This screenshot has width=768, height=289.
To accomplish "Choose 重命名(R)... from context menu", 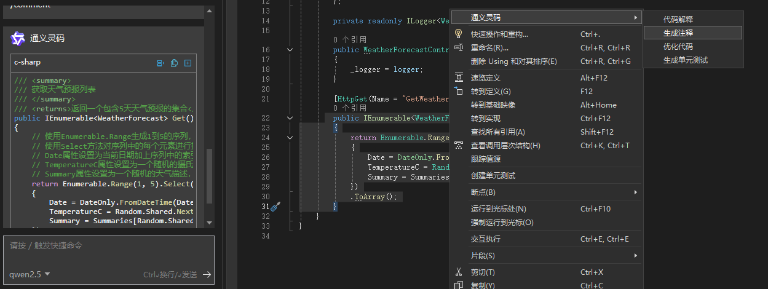I will tap(546, 48).
